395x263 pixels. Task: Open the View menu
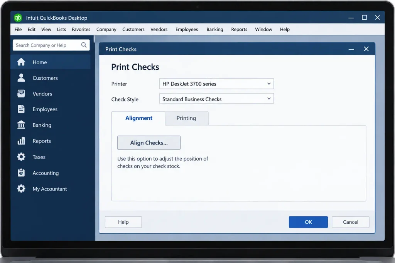[46, 29]
